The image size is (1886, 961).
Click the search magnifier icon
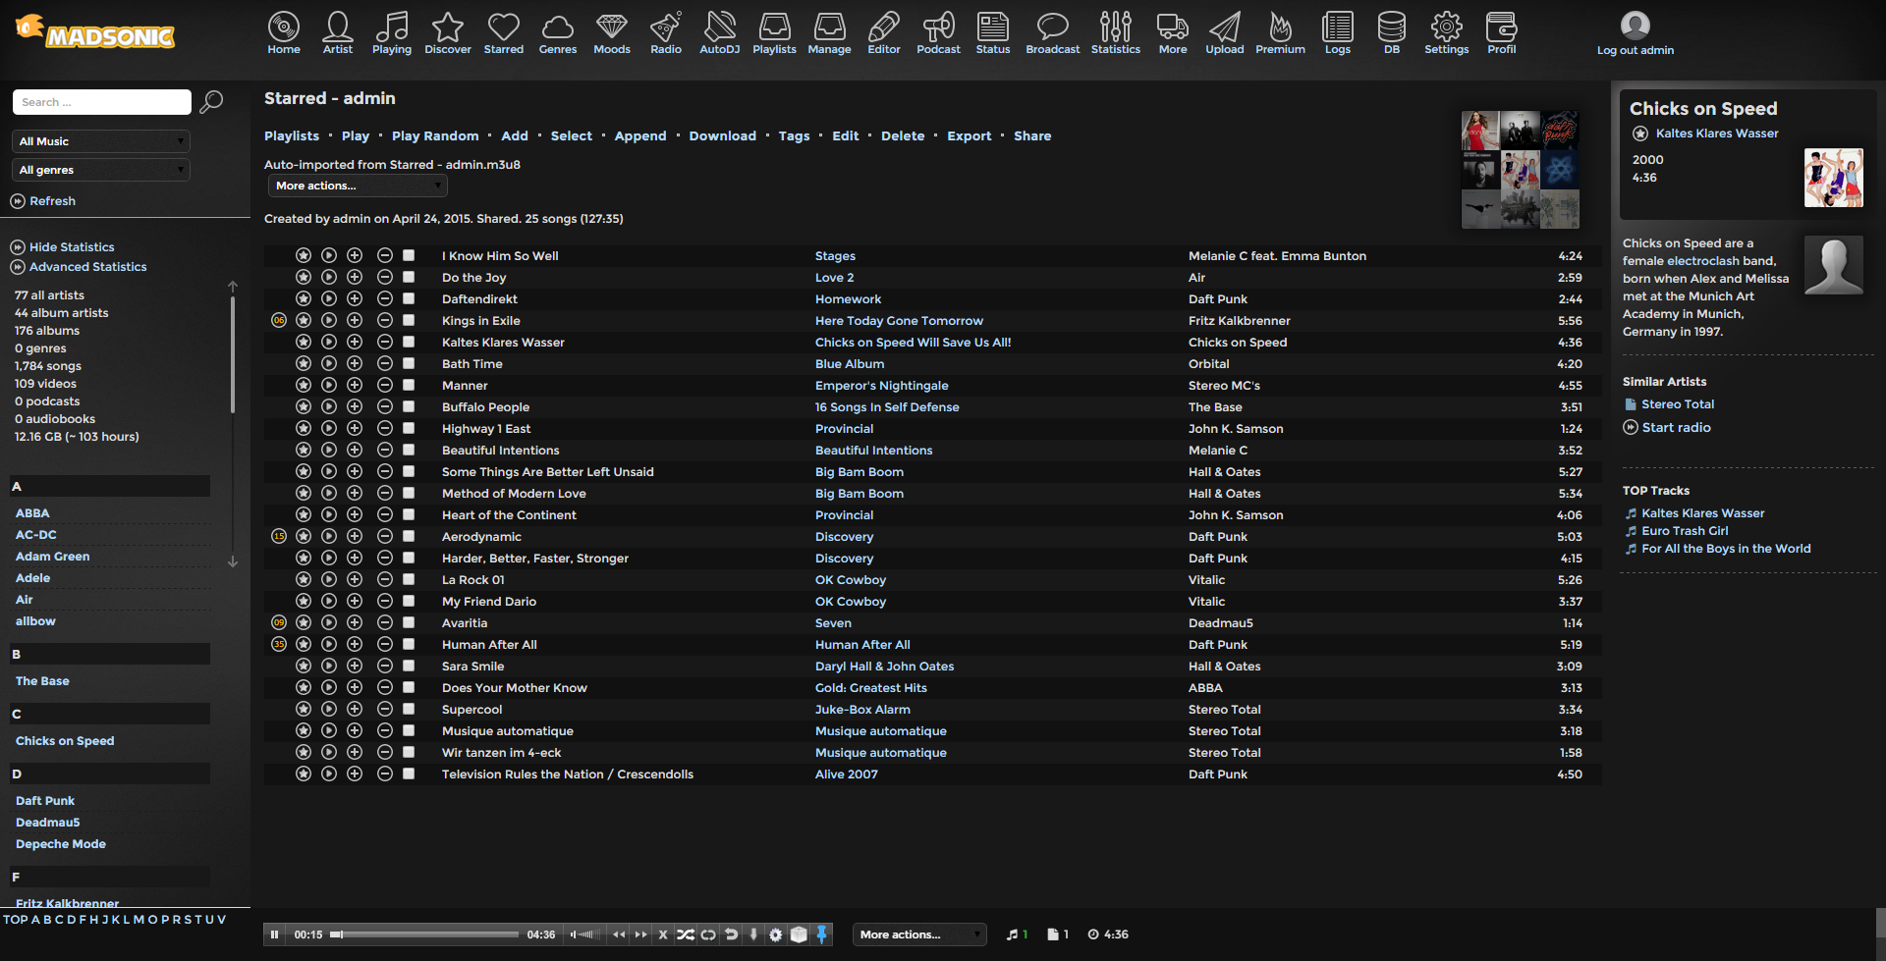coord(211,102)
